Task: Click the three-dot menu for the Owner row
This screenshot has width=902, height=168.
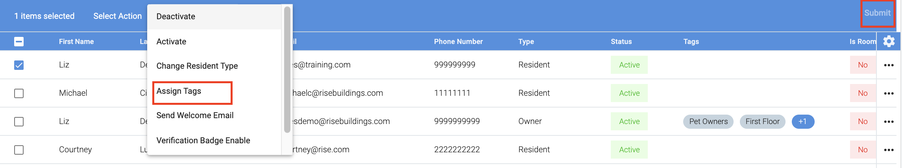Action: [889, 122]
